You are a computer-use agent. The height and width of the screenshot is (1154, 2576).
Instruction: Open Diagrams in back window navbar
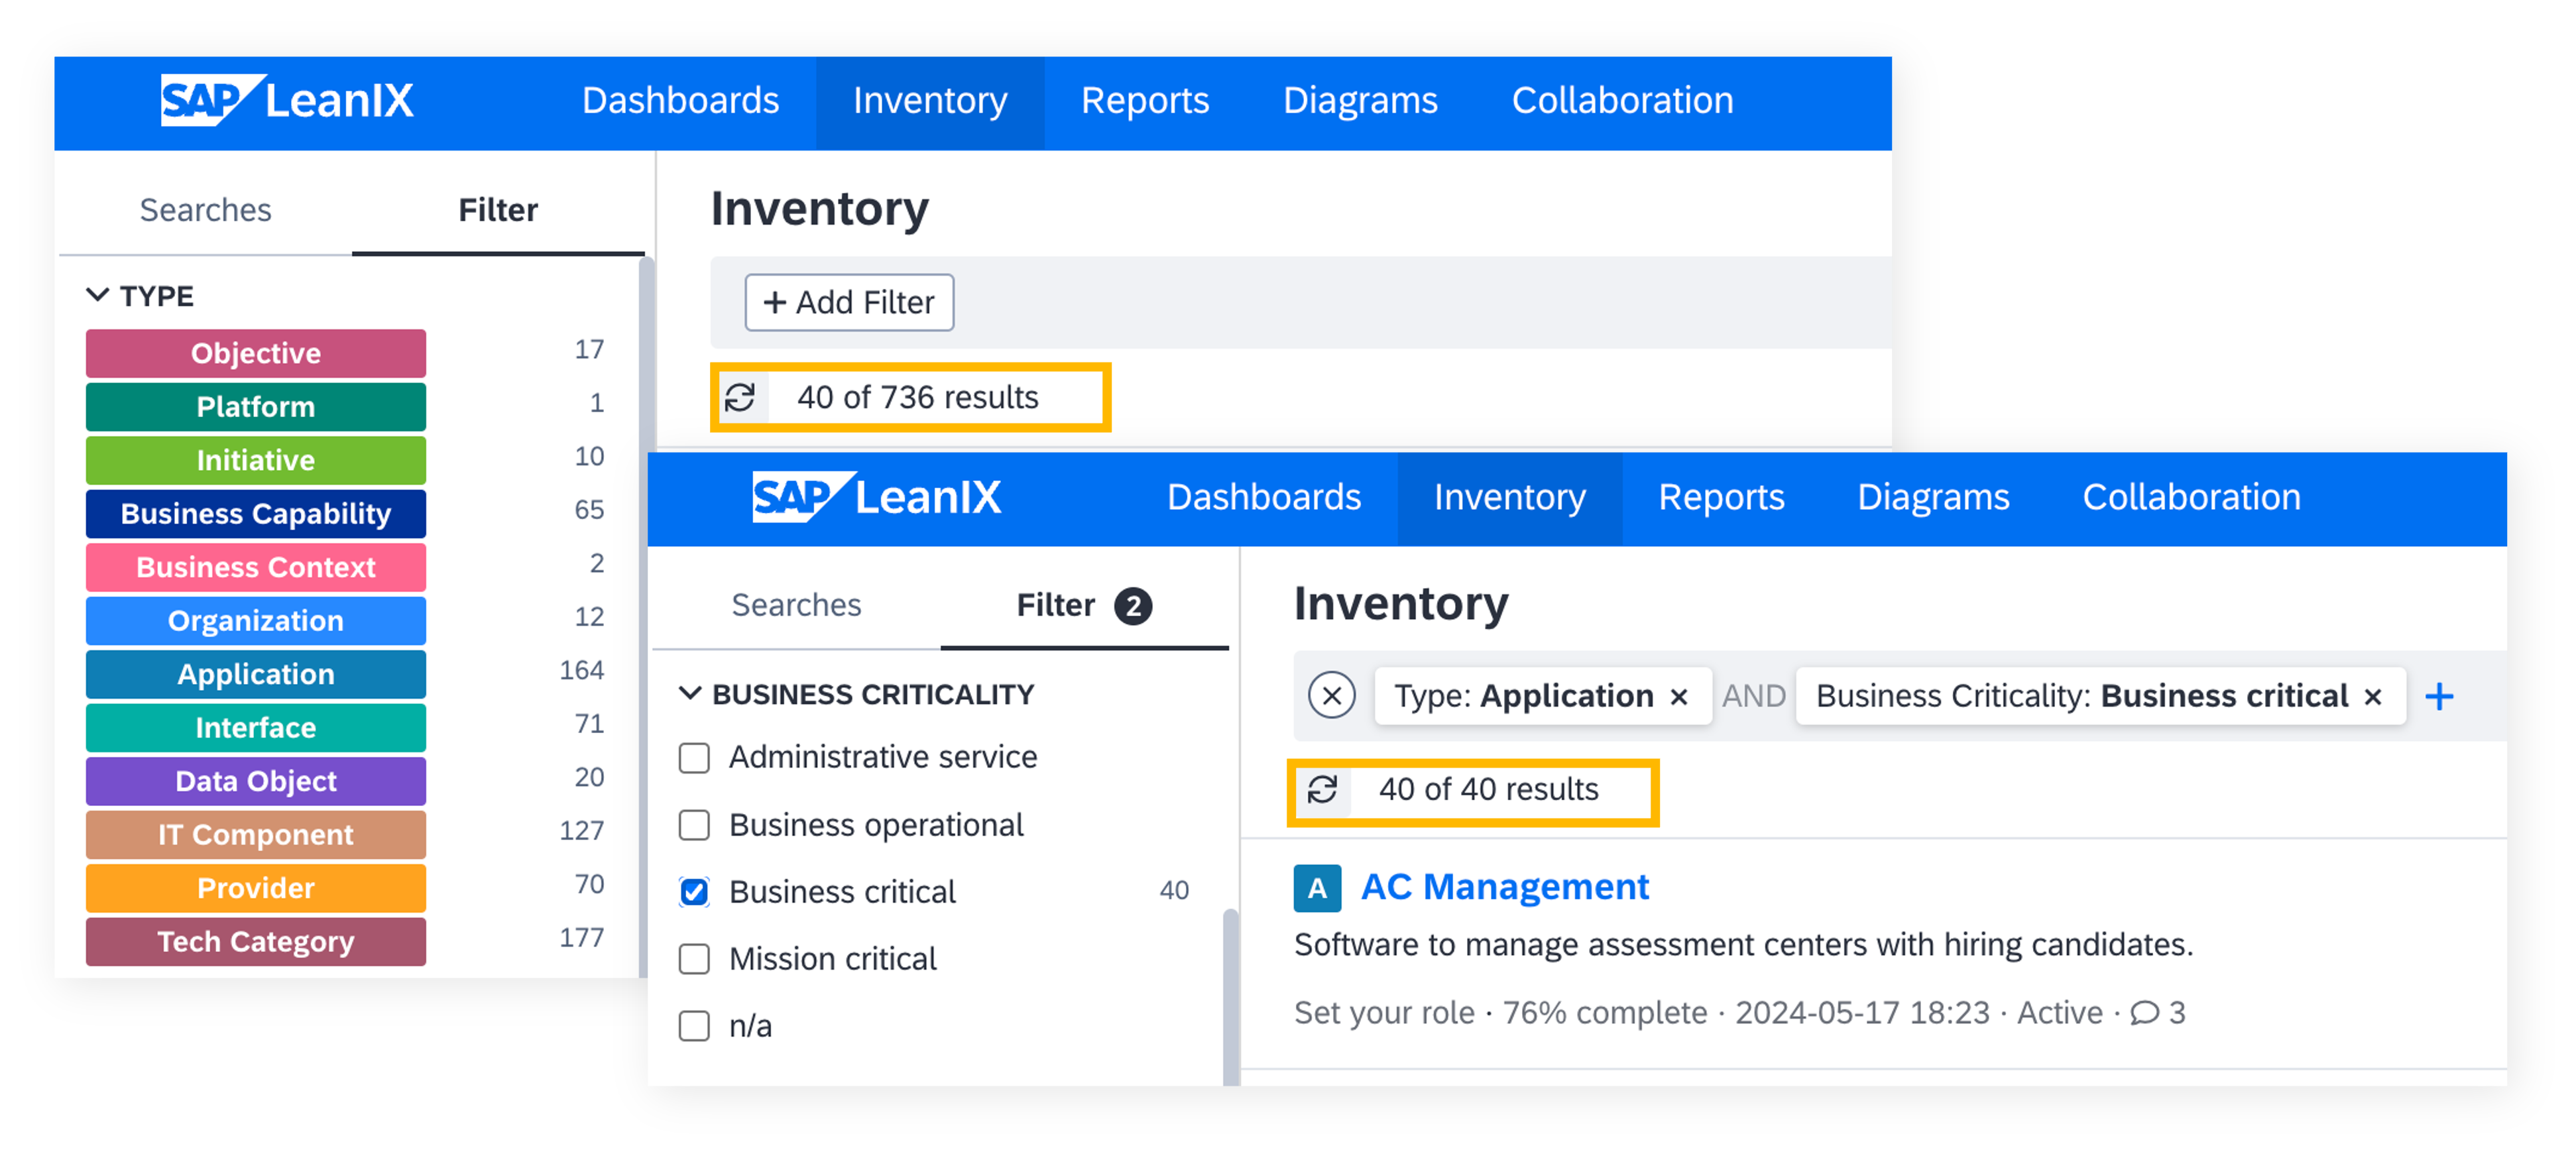pos(1360,101)
